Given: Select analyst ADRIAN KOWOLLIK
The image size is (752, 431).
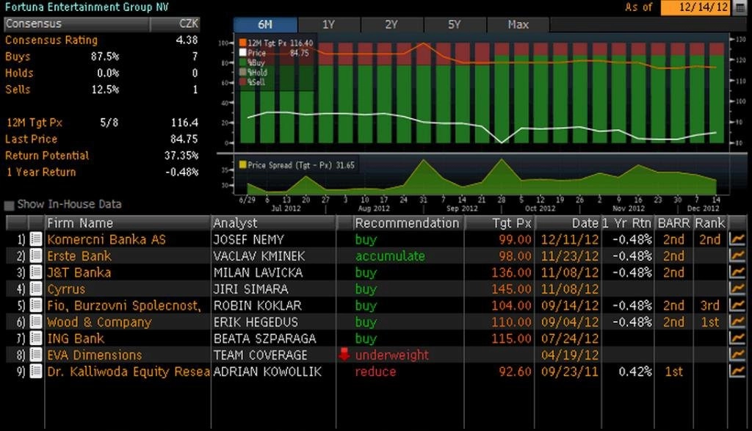Looking at the screenshot, I should tap(267, 372).
